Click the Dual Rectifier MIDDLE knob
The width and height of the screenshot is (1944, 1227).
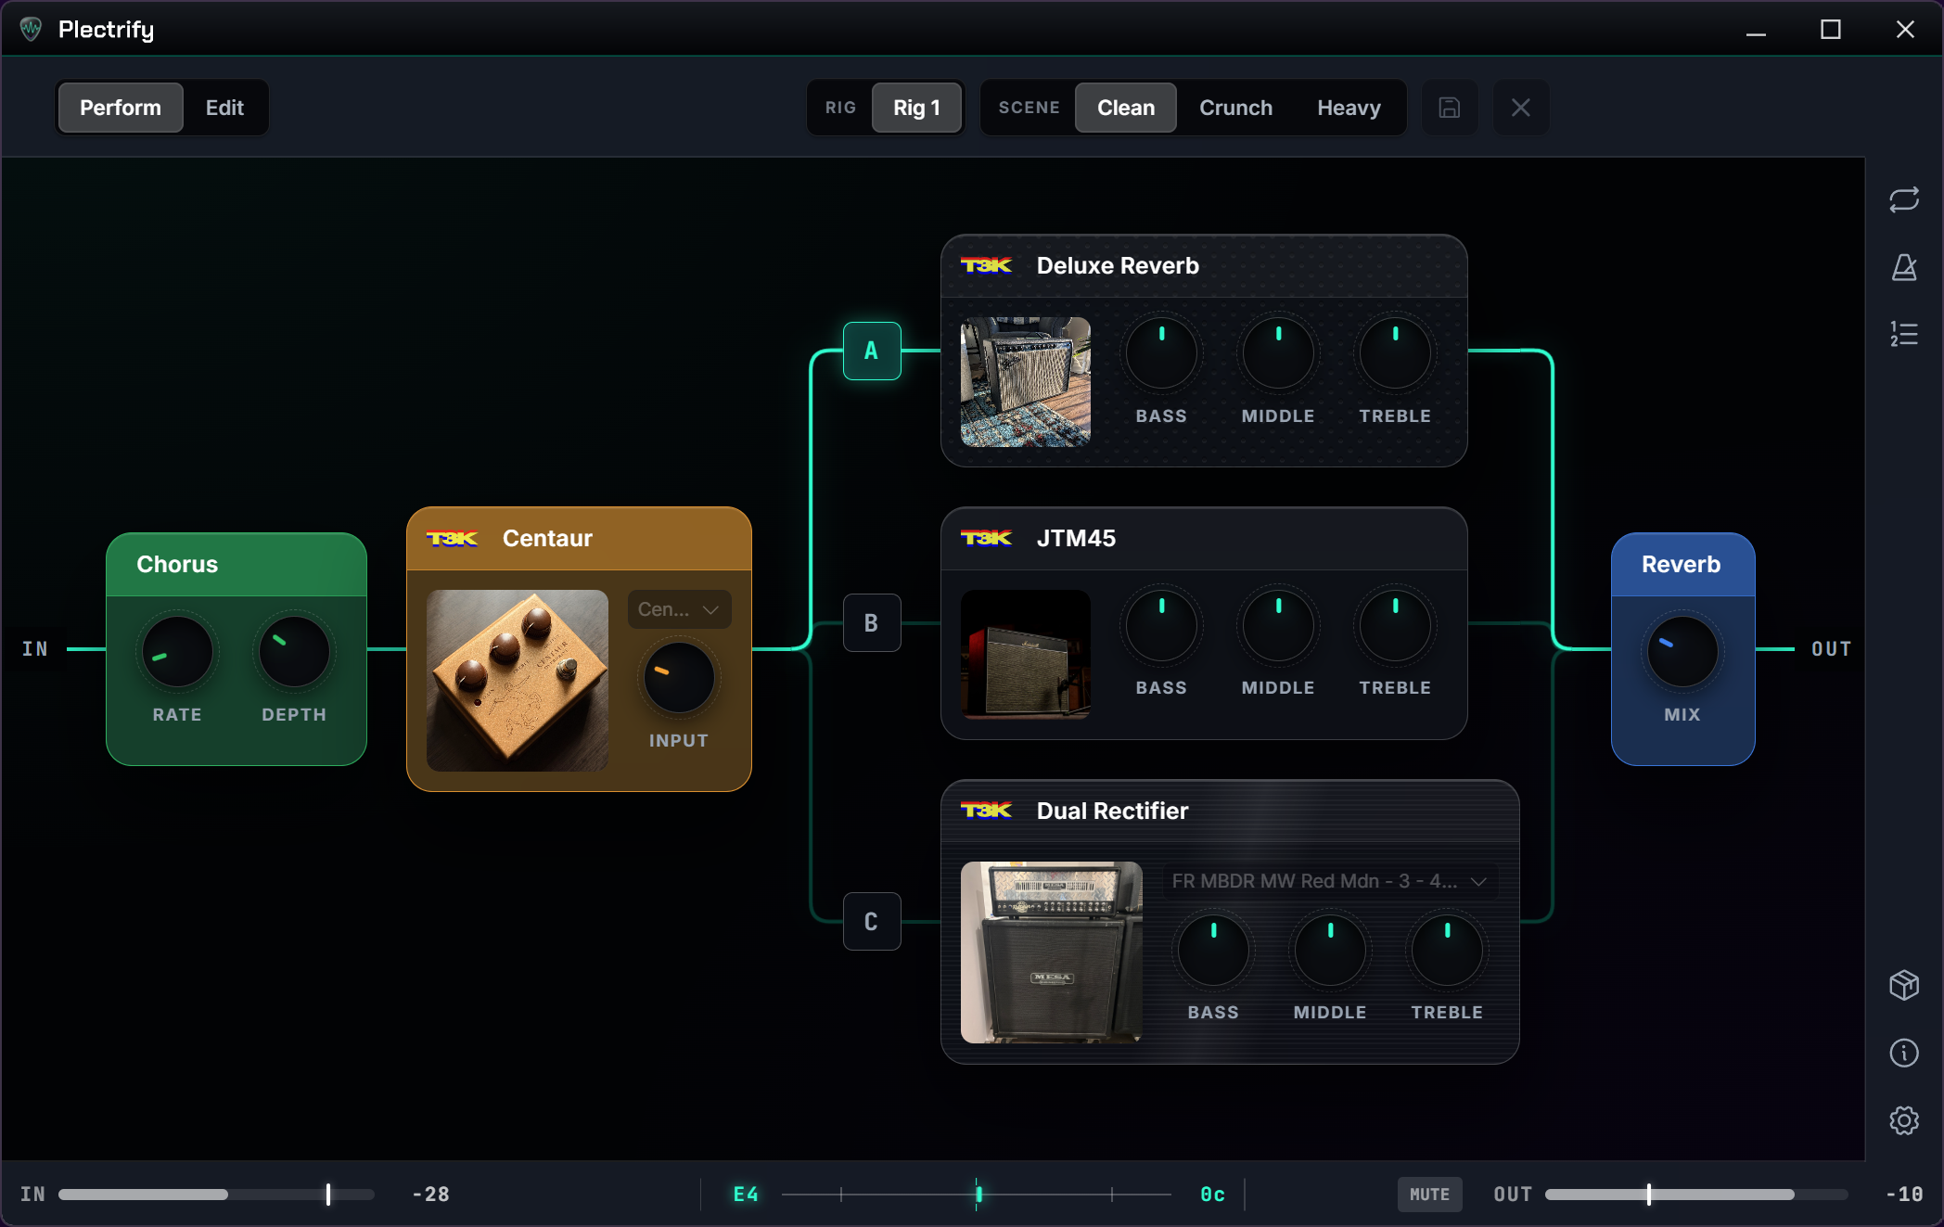pyautogui.click(x=1330, y=951)
